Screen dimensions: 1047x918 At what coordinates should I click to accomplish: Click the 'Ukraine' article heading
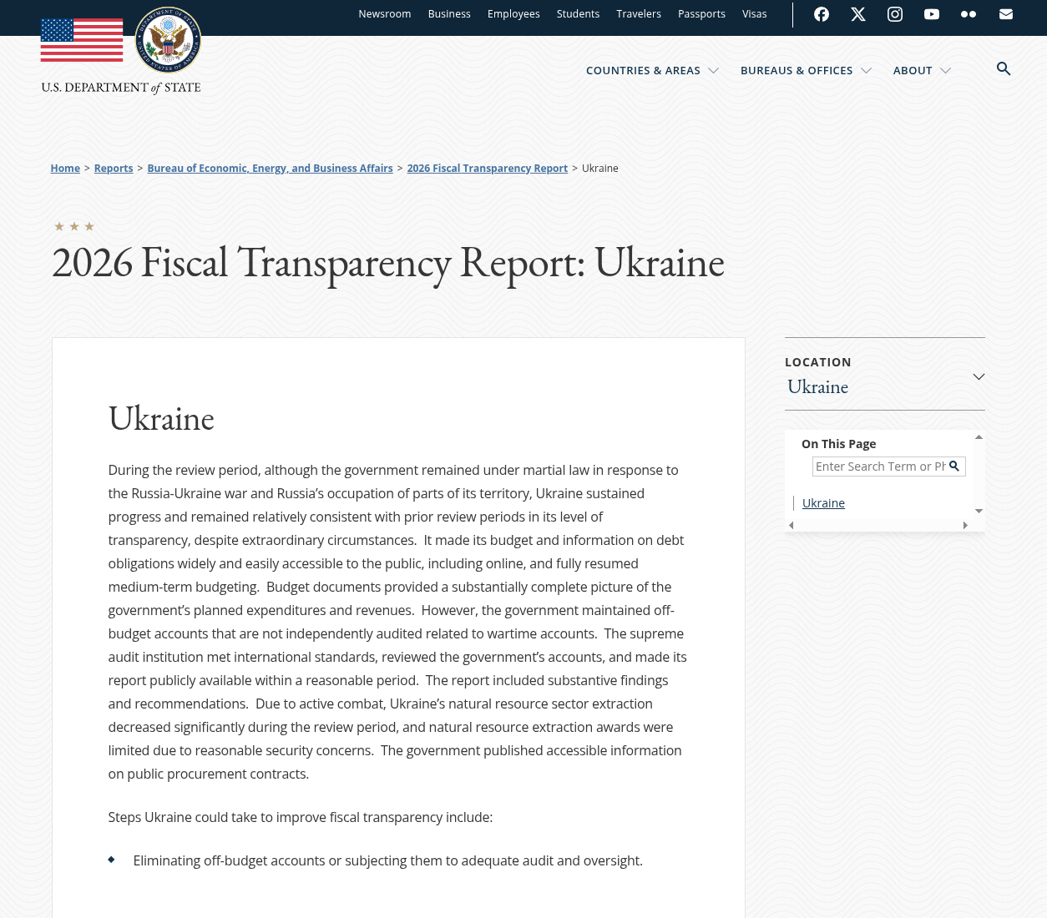pos(161,419)
